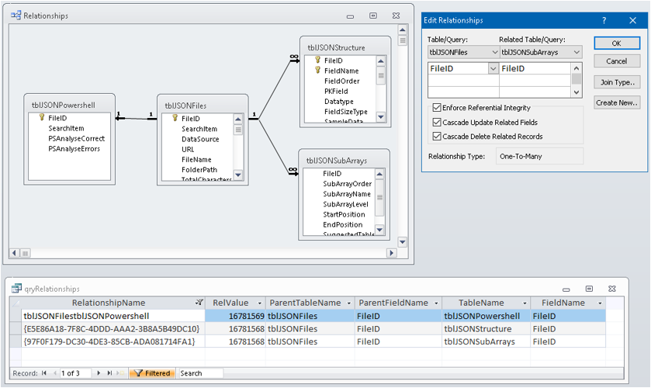Open RelValue column header dropdown

(x=260, y=303)
